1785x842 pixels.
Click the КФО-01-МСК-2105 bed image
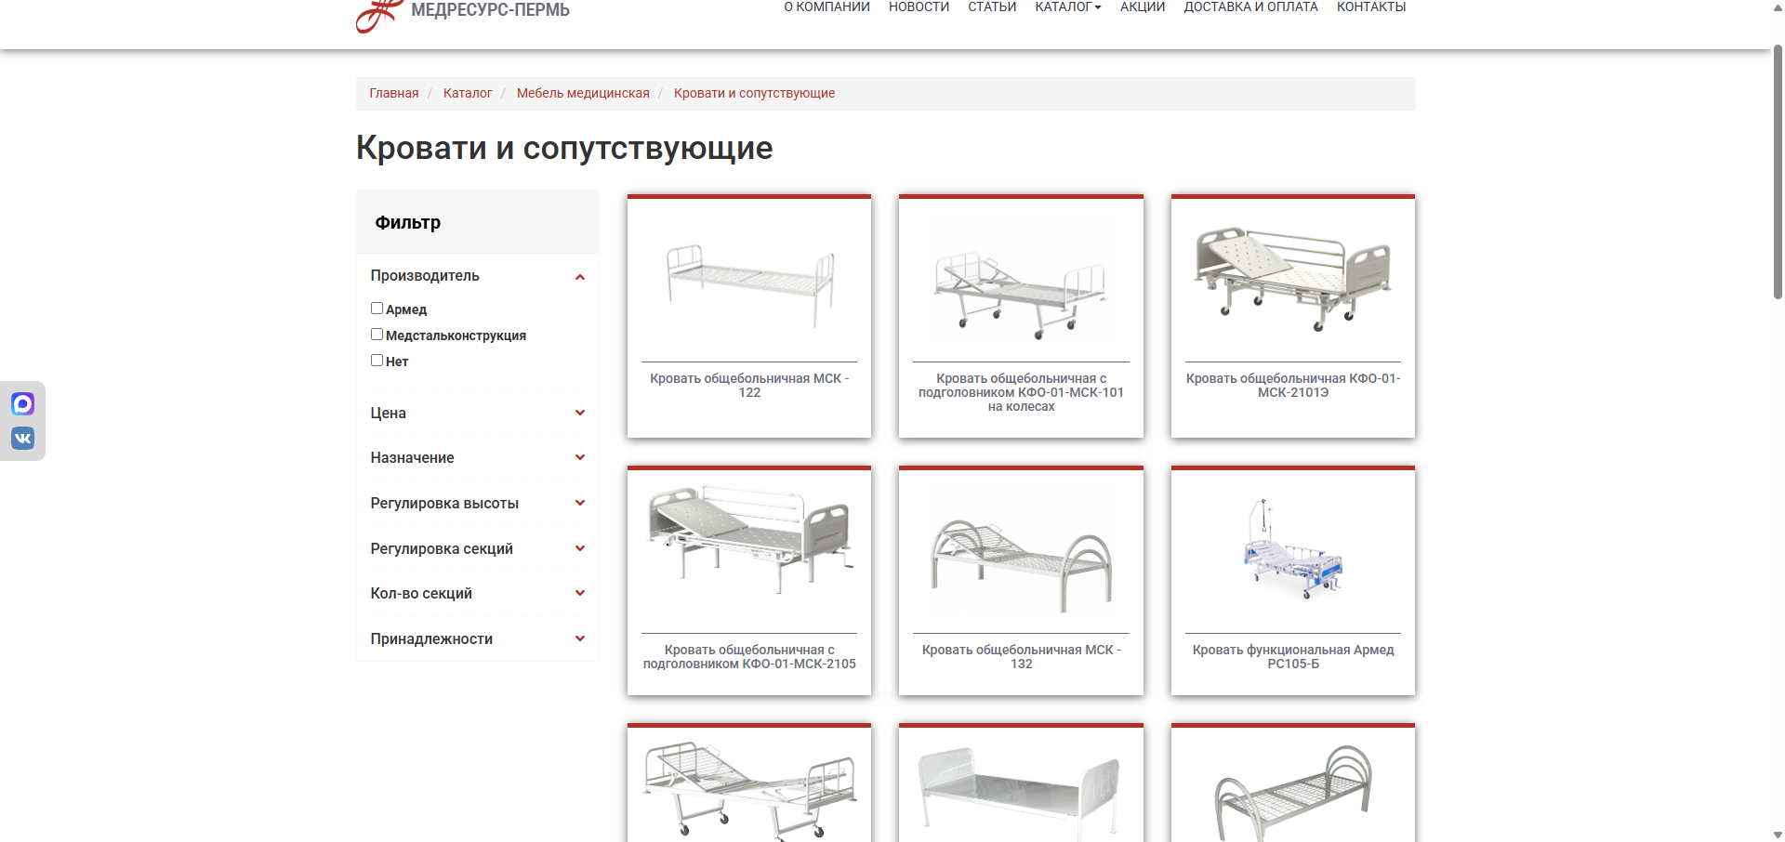tap(749, 541)
